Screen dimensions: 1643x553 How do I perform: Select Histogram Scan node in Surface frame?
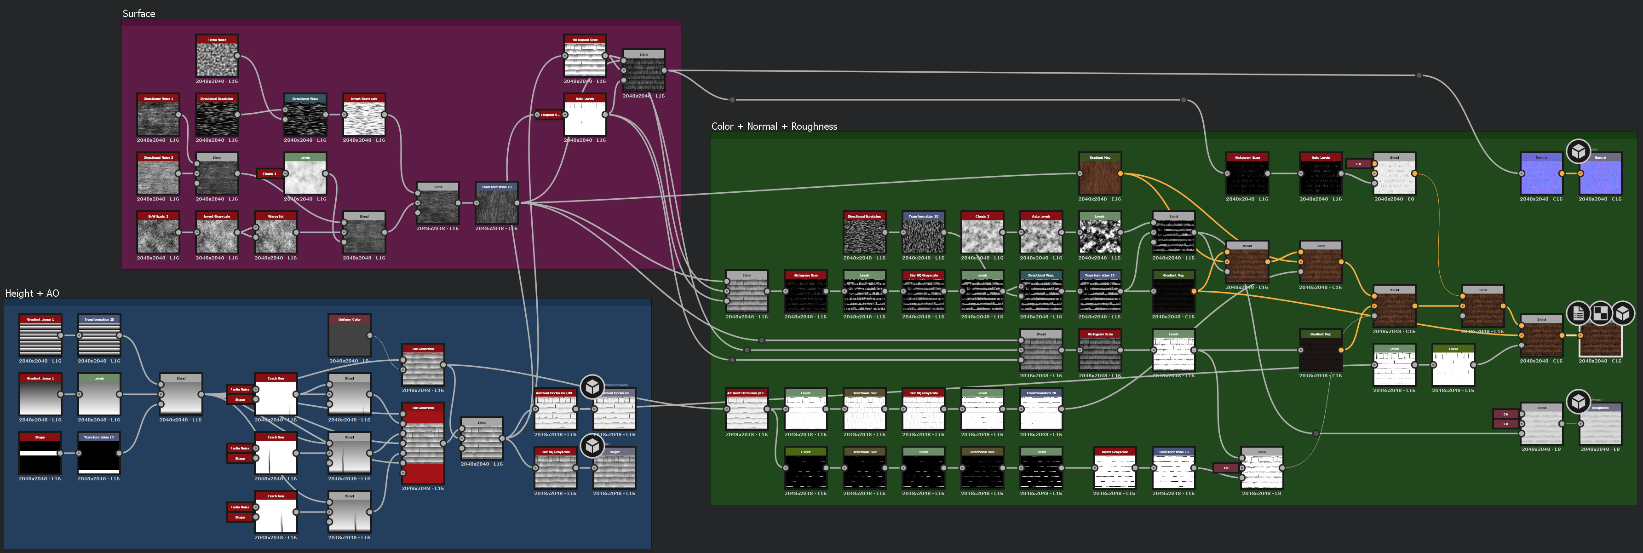tap(585, 56)
